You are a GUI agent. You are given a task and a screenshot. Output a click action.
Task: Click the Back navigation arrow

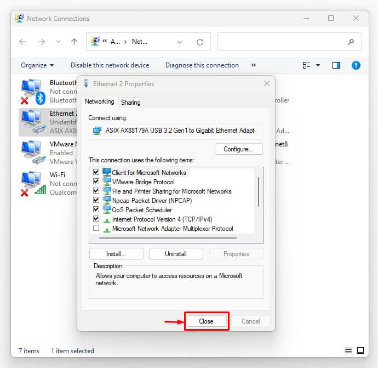click(x=22, y=42)
